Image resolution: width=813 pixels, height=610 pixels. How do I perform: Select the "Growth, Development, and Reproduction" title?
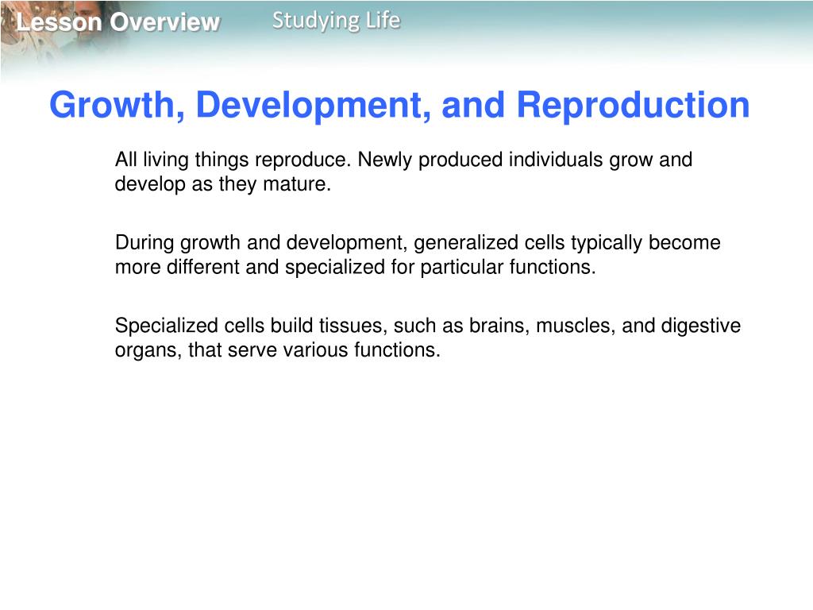(x=399, y=106)
